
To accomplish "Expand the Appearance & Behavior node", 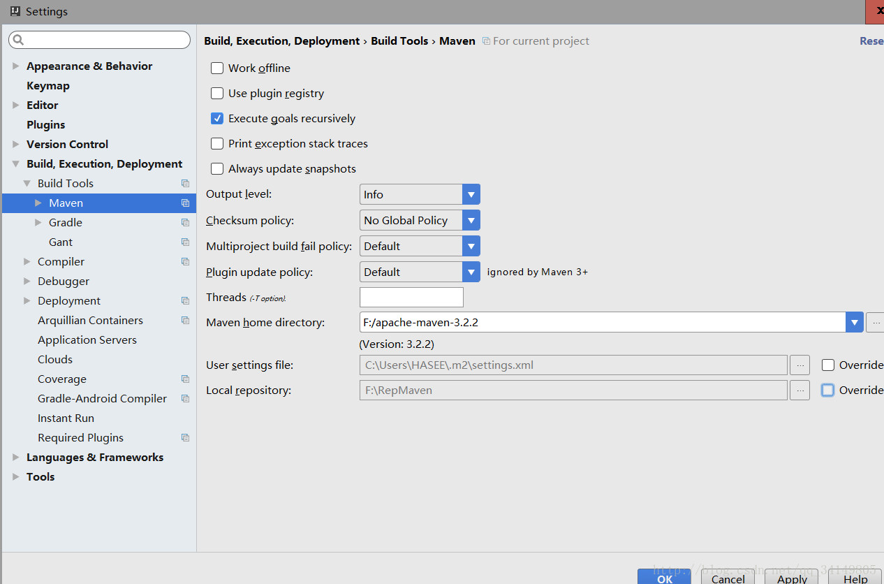I will [16, 66].
